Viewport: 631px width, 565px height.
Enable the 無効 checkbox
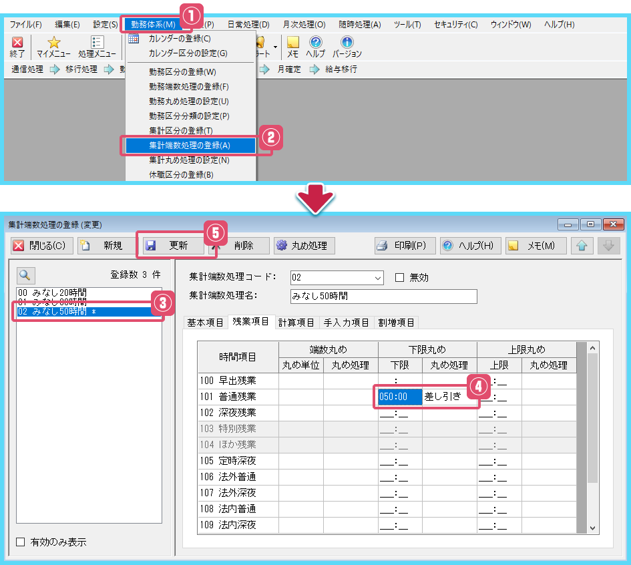pyautogui.click(x=400, y=278)
